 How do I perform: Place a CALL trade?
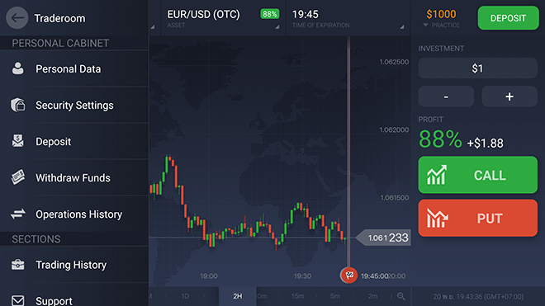click(477, 175)
